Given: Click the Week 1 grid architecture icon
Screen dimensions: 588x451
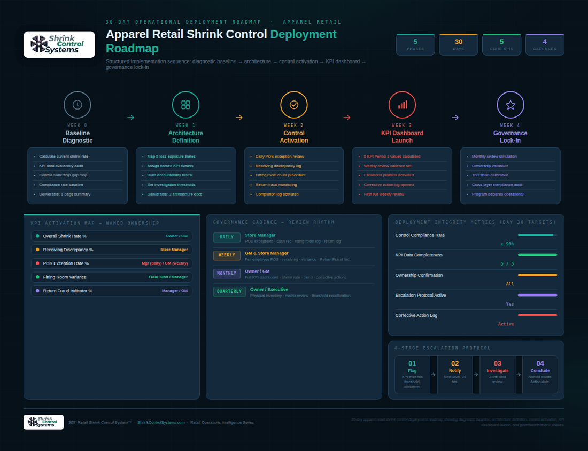Looking at the screenshot, I should (185, 105).
